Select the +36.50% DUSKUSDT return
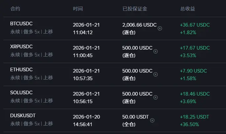The width and height of the screenshot is (226, 134). point(189,124)
